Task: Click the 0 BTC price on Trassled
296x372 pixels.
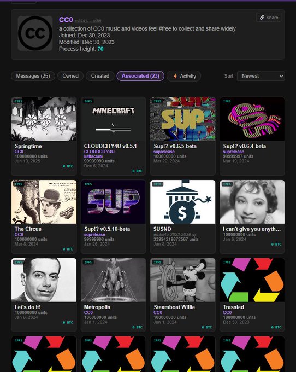Action: pyautogui.click(x=276, y=327)
